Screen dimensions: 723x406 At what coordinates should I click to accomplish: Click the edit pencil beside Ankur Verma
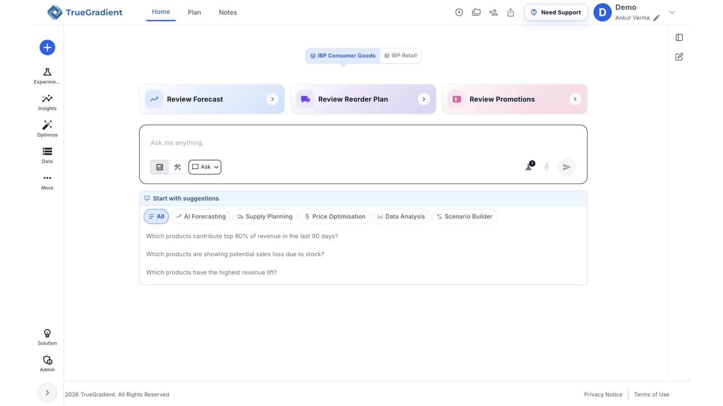tap(657, 18)
